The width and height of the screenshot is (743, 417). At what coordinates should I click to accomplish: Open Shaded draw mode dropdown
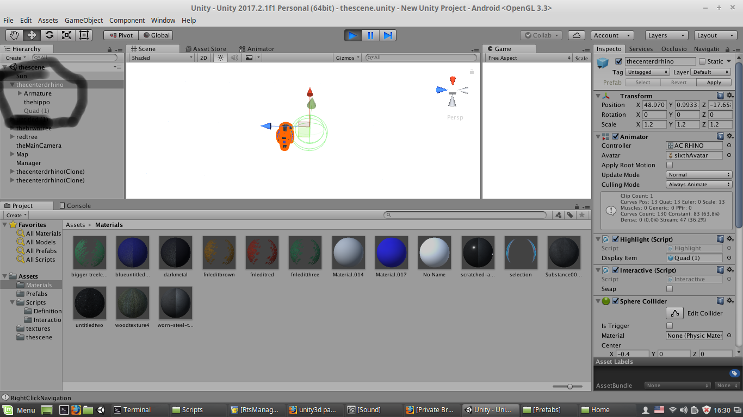[162, 58]
